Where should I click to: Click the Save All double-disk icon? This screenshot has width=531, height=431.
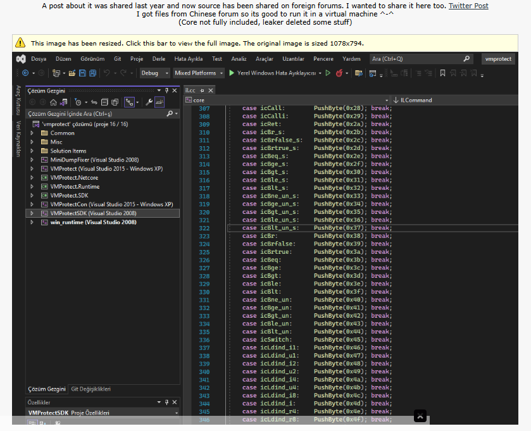click(92, 73)
